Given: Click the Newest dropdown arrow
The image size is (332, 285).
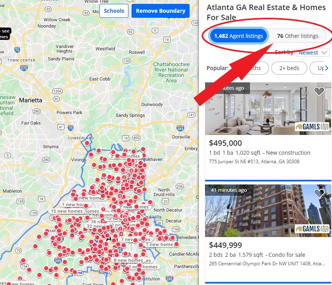Looking at the screenshot, I should click(x=324, y=53).
